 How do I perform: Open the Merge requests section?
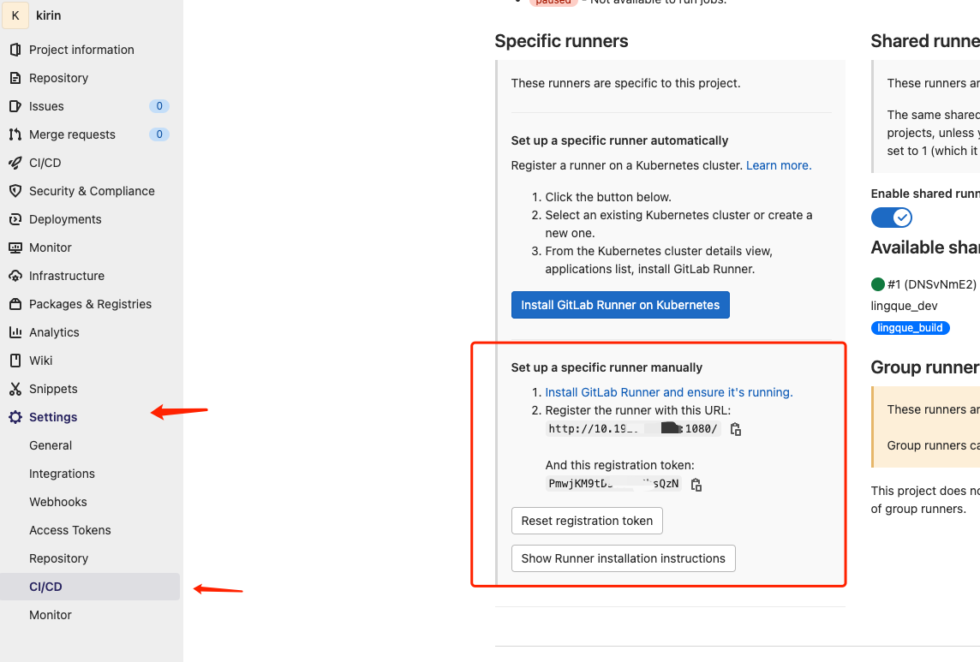(x=73, y=134)
